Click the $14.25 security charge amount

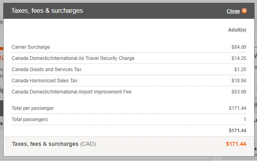[x=239, y=58]
